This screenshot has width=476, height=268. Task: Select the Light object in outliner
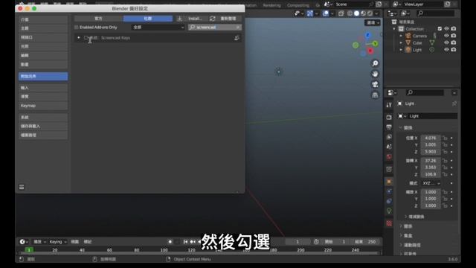coord(417,50)
